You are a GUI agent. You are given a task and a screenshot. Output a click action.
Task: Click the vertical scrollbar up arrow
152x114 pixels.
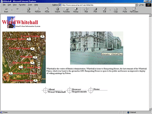150,15
